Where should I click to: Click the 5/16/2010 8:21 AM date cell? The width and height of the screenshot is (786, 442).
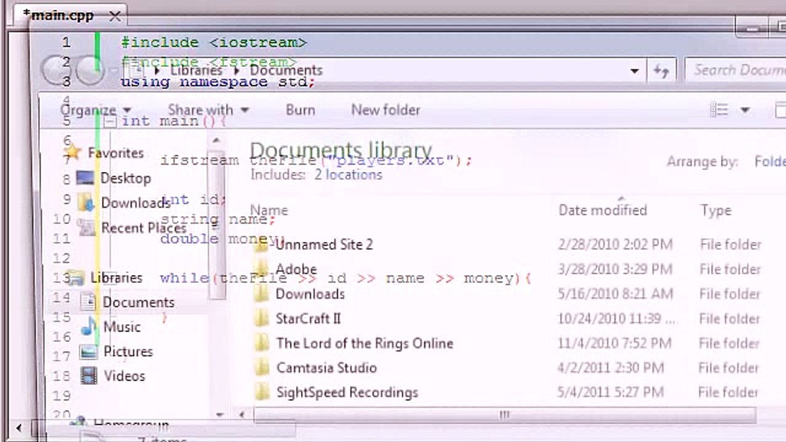pyautogui.click(x=615, y=294)
